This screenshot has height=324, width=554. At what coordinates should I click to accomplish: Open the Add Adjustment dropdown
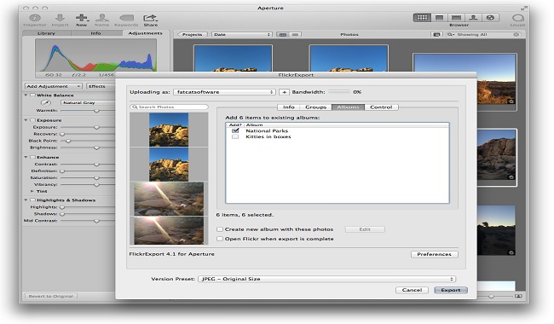point(54,86)
